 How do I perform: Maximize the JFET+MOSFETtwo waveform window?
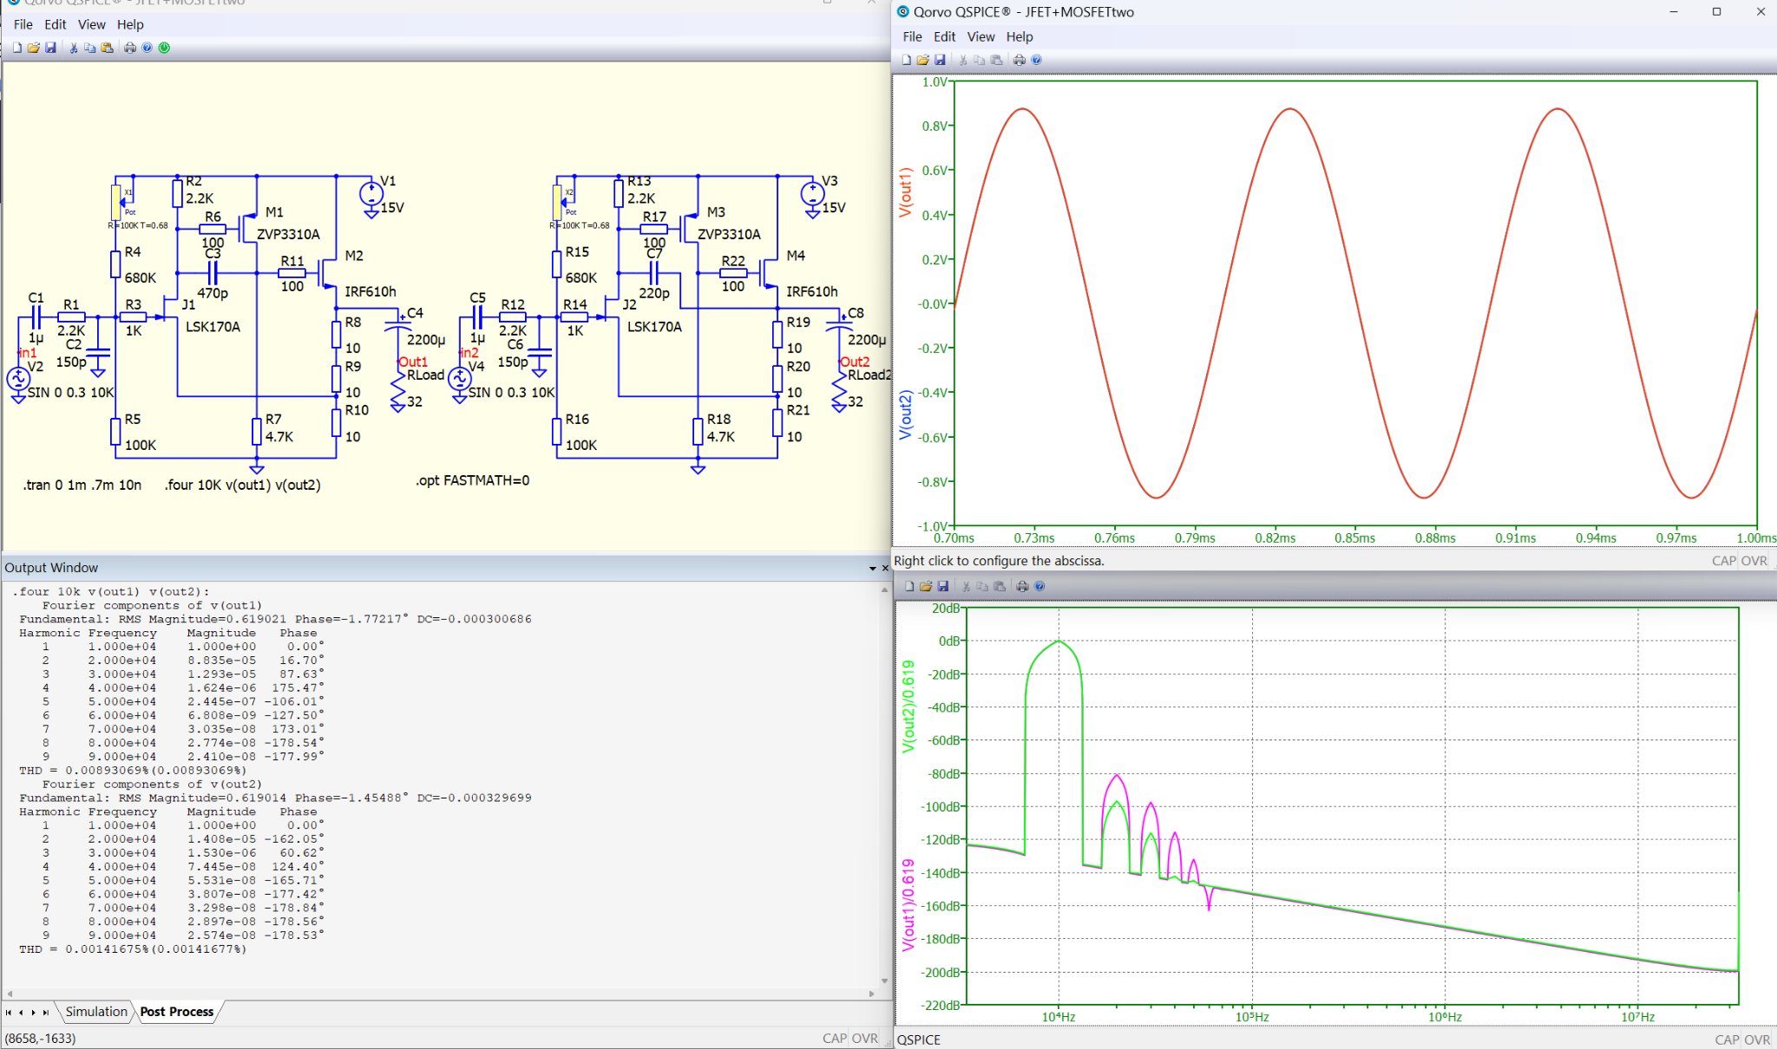point(1716,11)
